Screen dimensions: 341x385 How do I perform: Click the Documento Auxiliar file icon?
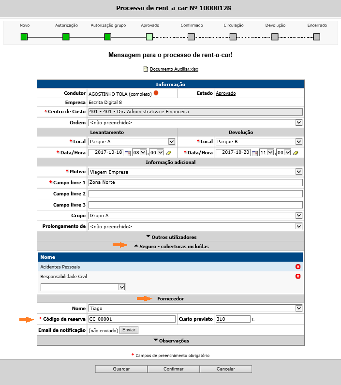coord(146,69)
